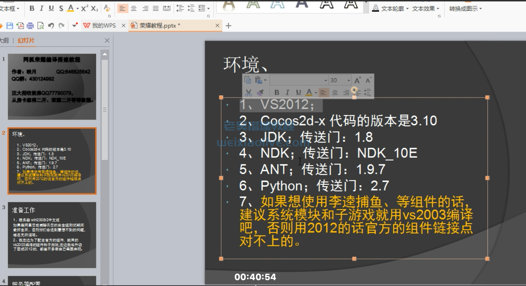Screen dimensions: 526x286
Task: Decrease font size with A- icon
Action: (368, 80)
